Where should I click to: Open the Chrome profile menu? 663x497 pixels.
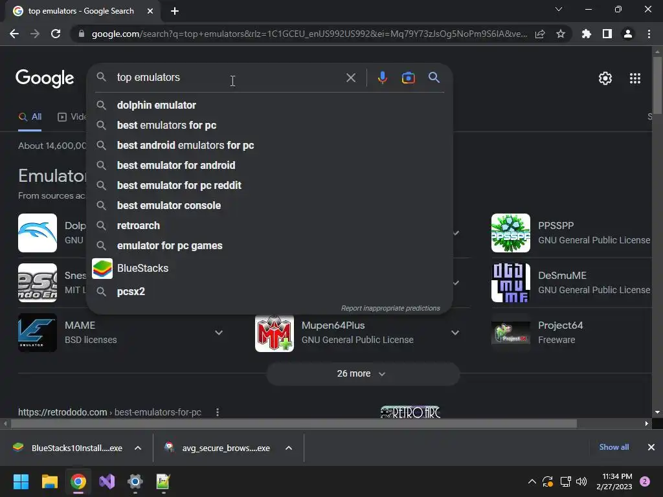point(628,34)
